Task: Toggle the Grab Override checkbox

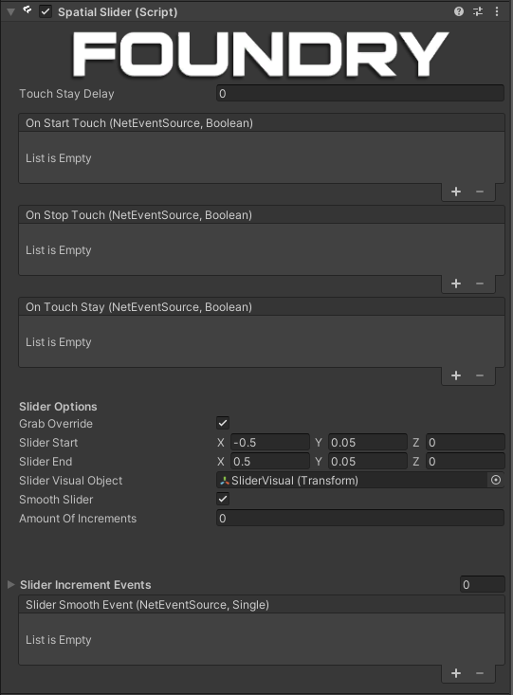Action: tap(223, 423)
